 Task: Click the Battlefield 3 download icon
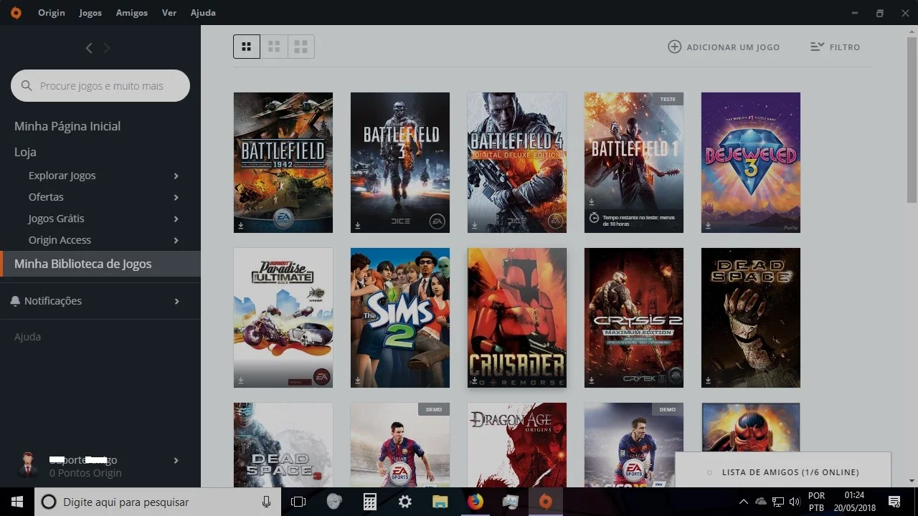(358, 225)
